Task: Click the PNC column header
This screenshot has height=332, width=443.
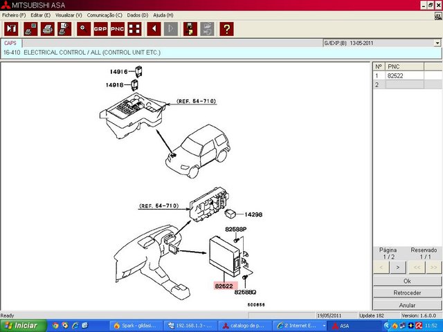Action: point(404,66)
